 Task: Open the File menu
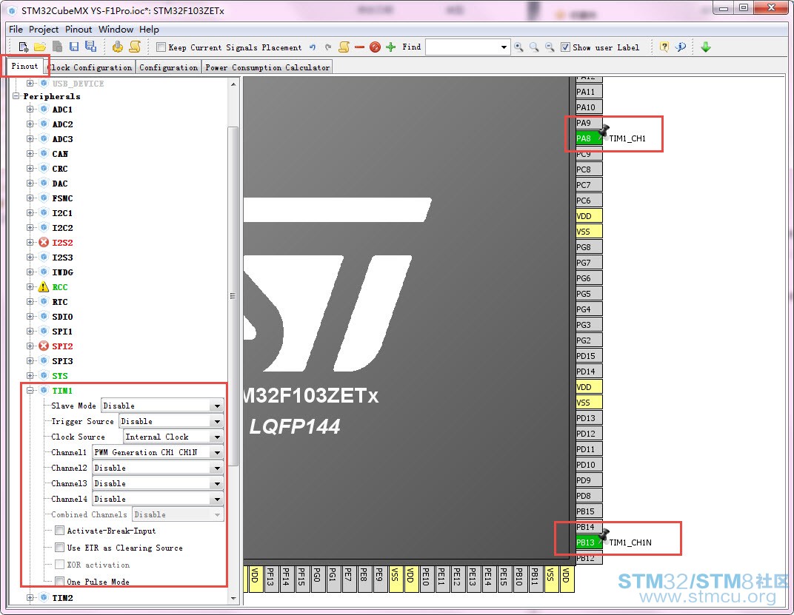[x=16, y=30]
